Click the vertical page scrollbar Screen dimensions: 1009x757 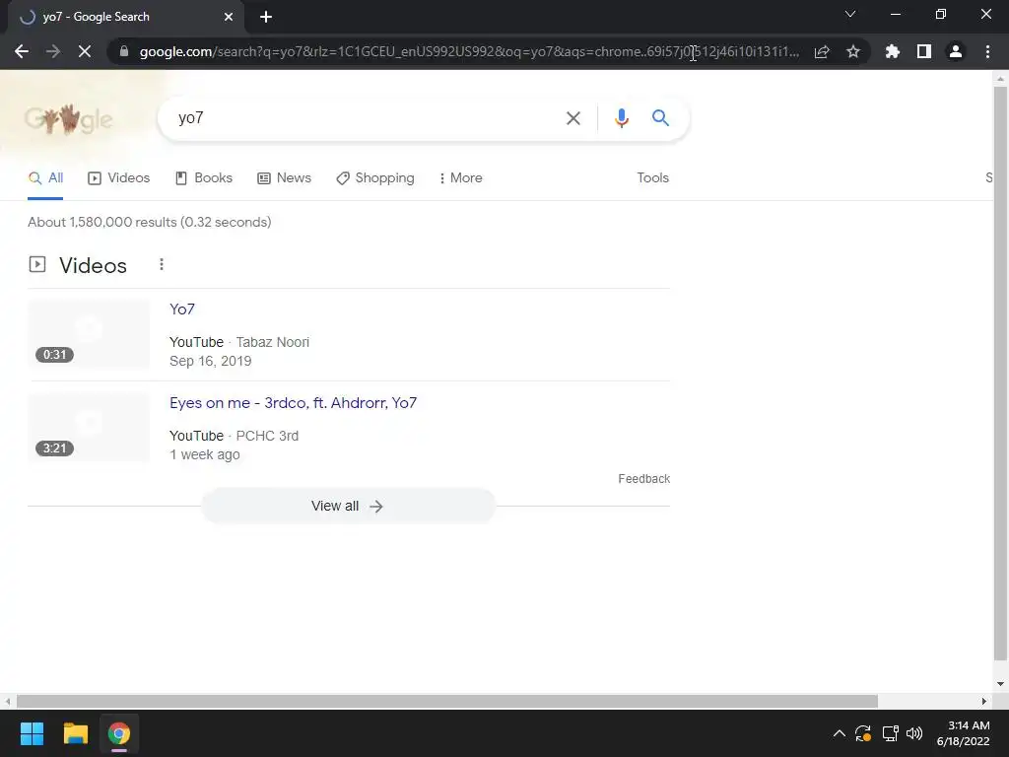pyautogui.click(x=1000, y=374)
